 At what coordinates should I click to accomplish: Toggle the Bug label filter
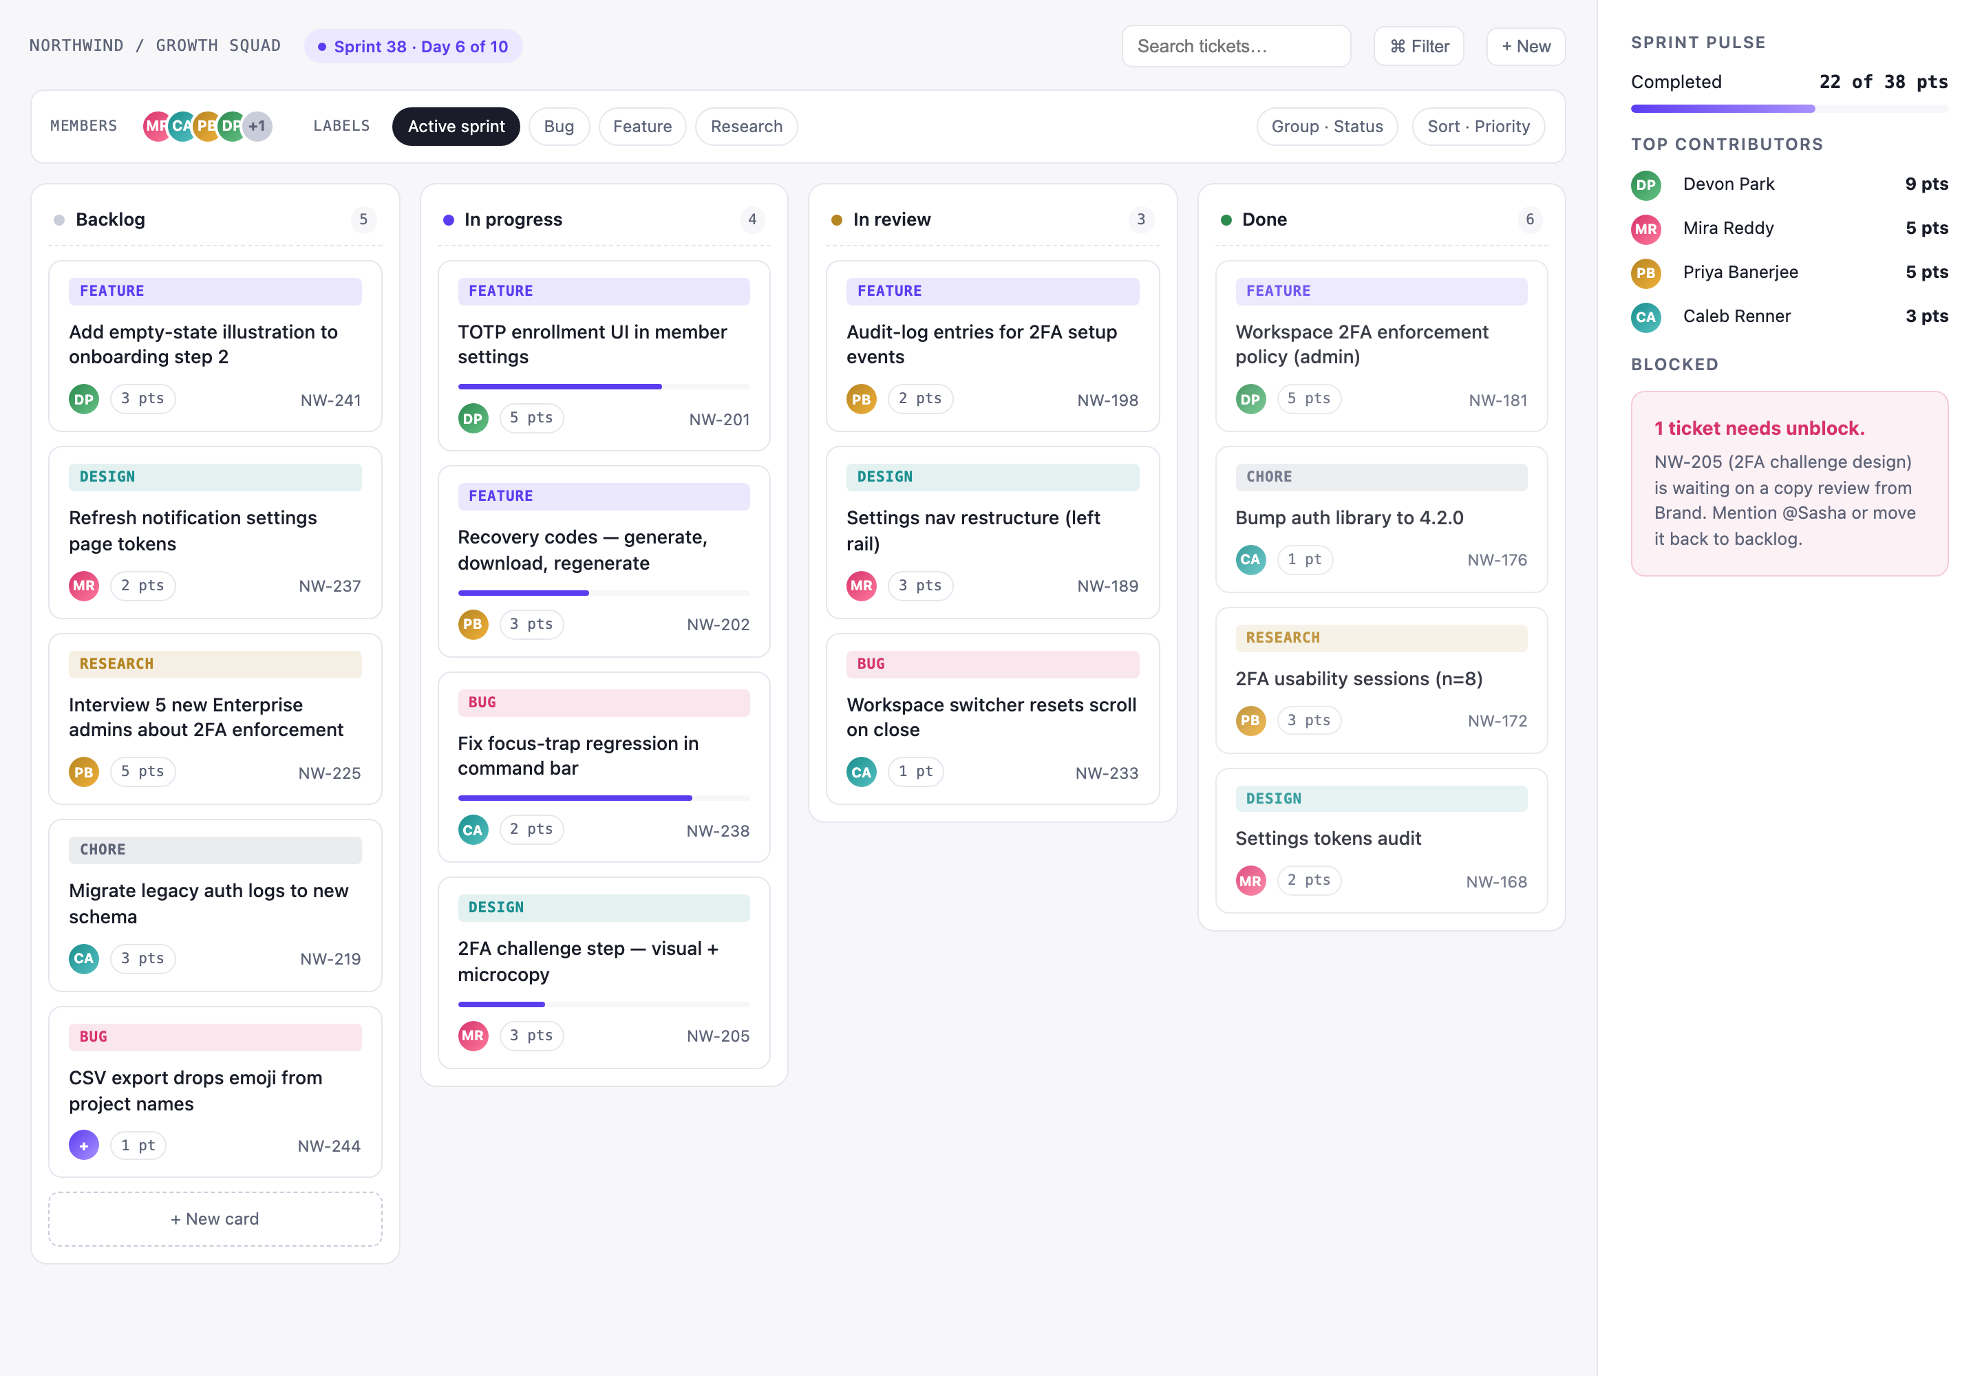559,126
